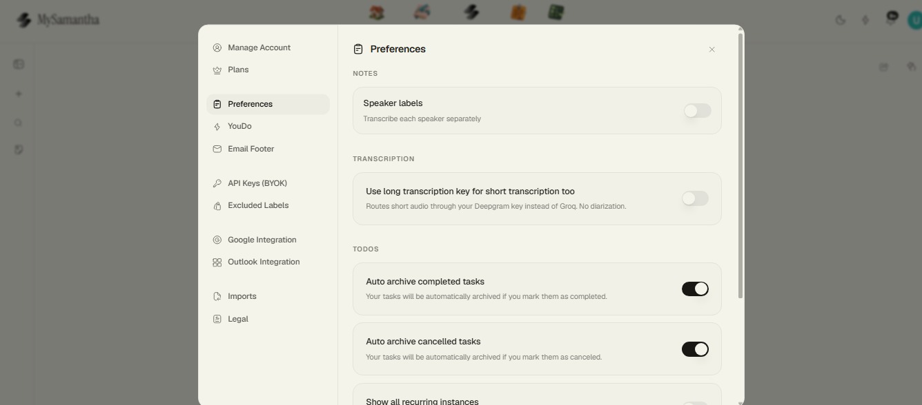Screen dimensions: 922x405
Task: Open the YouDo settings section
Action: pyautogui.click(x=268, y=126)
